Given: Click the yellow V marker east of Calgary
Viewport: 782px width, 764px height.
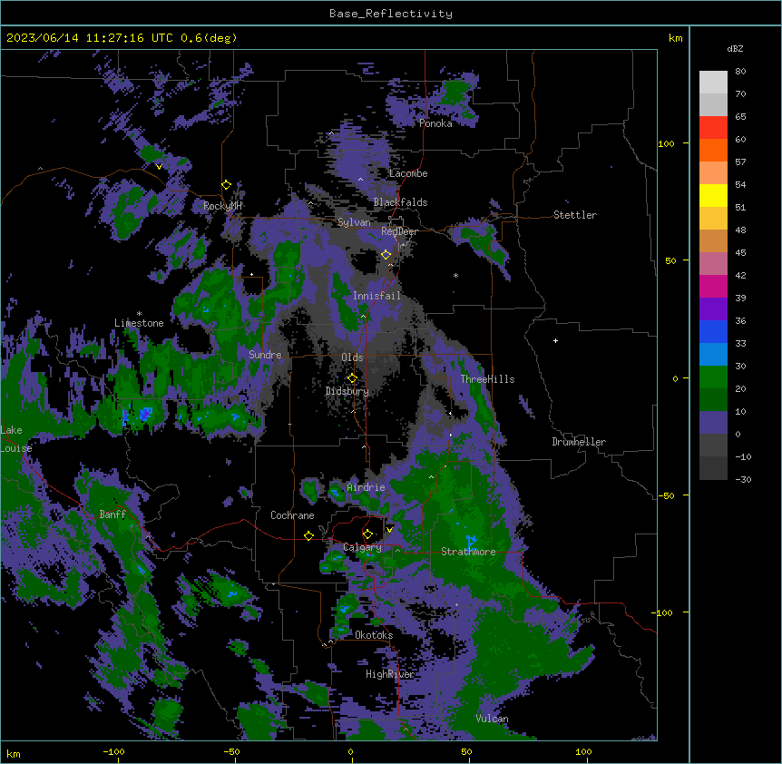Looking at the screenshot, I should point(389,530).
